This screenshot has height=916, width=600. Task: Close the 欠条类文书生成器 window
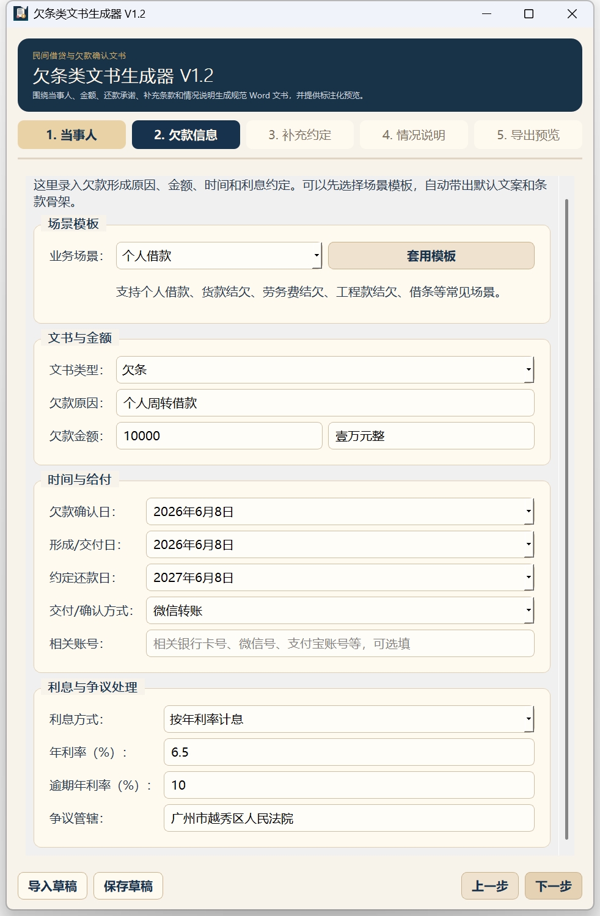tap(572, 13)
